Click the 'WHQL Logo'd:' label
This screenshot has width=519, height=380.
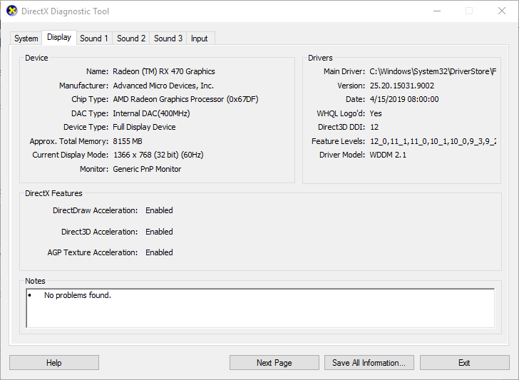tap(341, 113)
